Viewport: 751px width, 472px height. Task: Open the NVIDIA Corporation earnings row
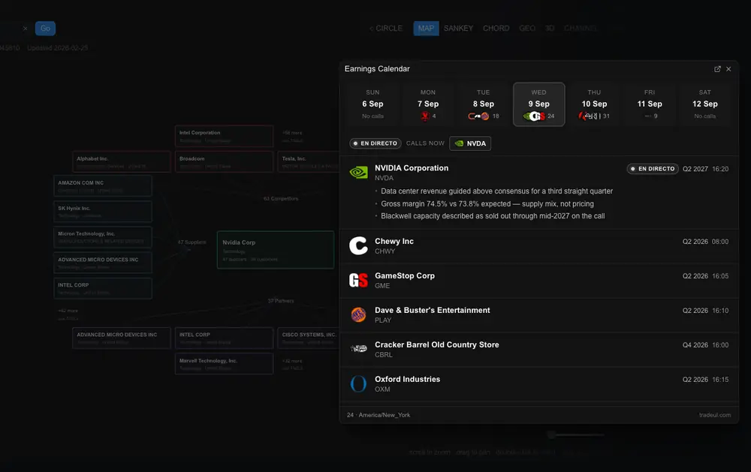coord(538,192)
